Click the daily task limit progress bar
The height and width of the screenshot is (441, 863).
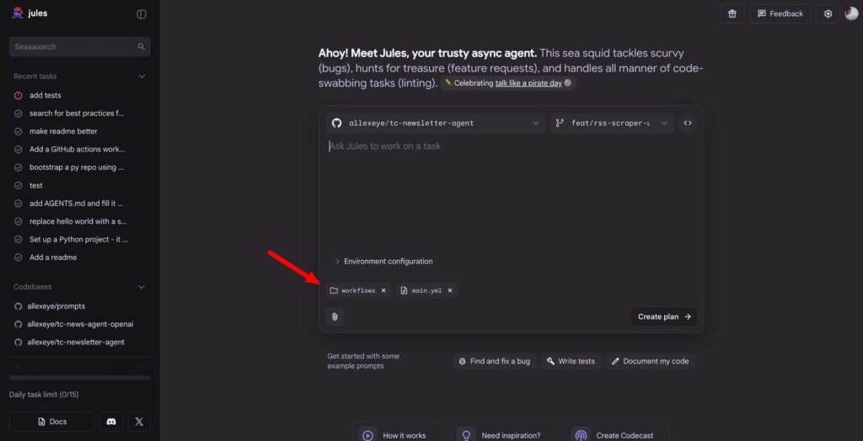tap(79, 378)
